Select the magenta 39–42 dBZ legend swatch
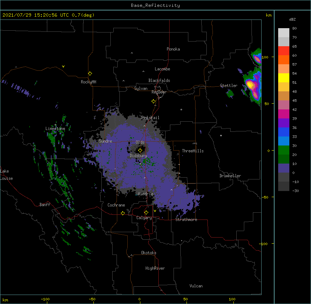 pos(284,114)
